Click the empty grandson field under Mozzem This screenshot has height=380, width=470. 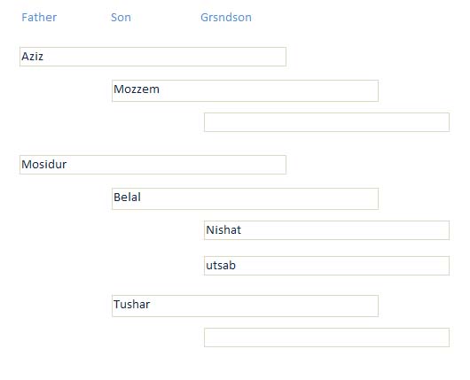326,122
